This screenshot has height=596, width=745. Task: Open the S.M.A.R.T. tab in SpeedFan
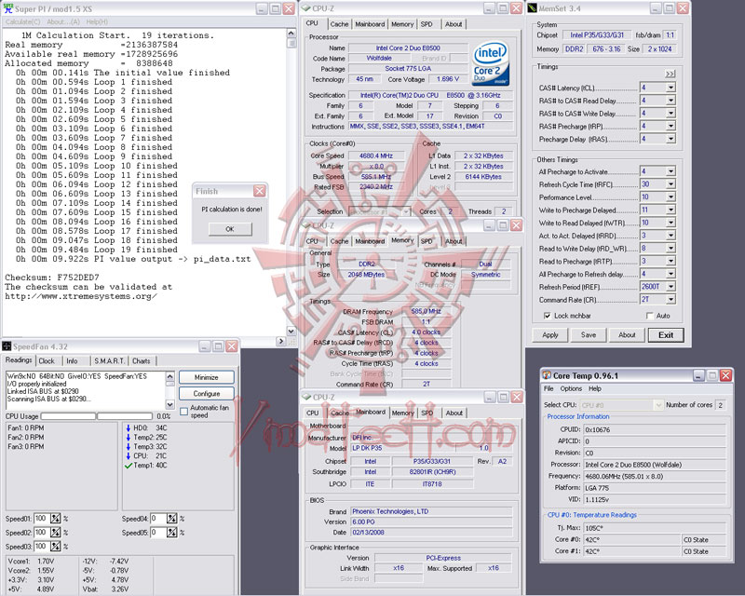pyautogui.click(x=109, y=361)
